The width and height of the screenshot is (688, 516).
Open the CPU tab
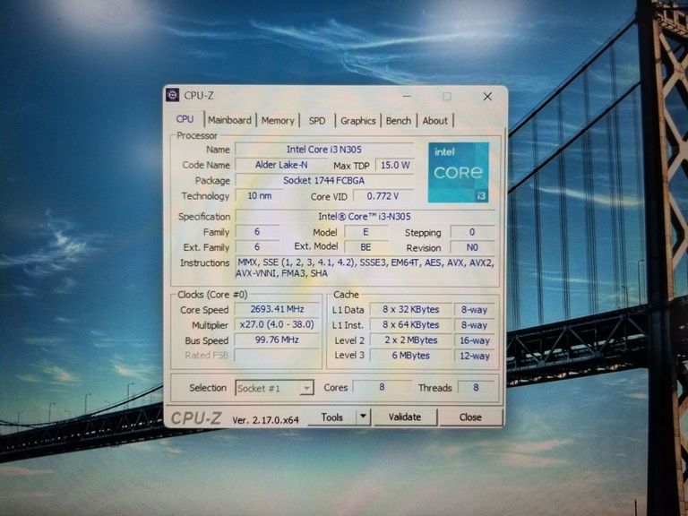click(x=185, y=119)
